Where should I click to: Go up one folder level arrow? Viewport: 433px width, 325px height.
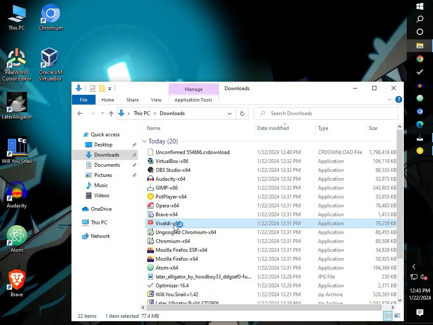(x=111, y=113)
